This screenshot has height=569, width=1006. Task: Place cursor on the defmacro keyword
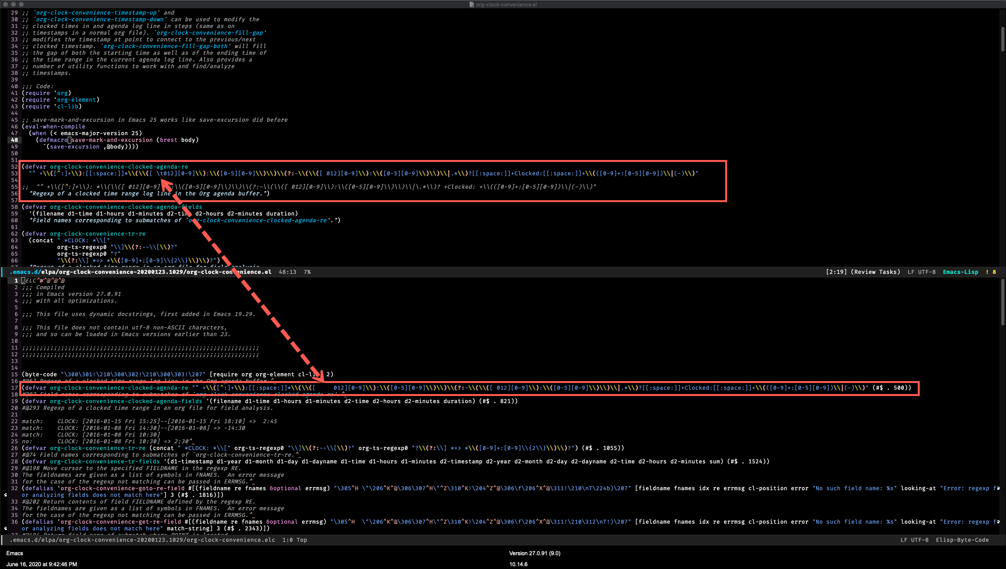53,140
